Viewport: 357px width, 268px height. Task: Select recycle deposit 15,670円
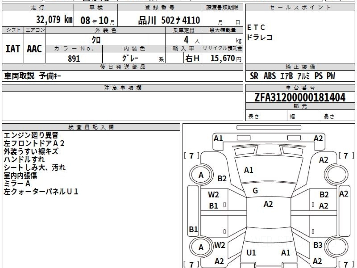pos(226,58)
